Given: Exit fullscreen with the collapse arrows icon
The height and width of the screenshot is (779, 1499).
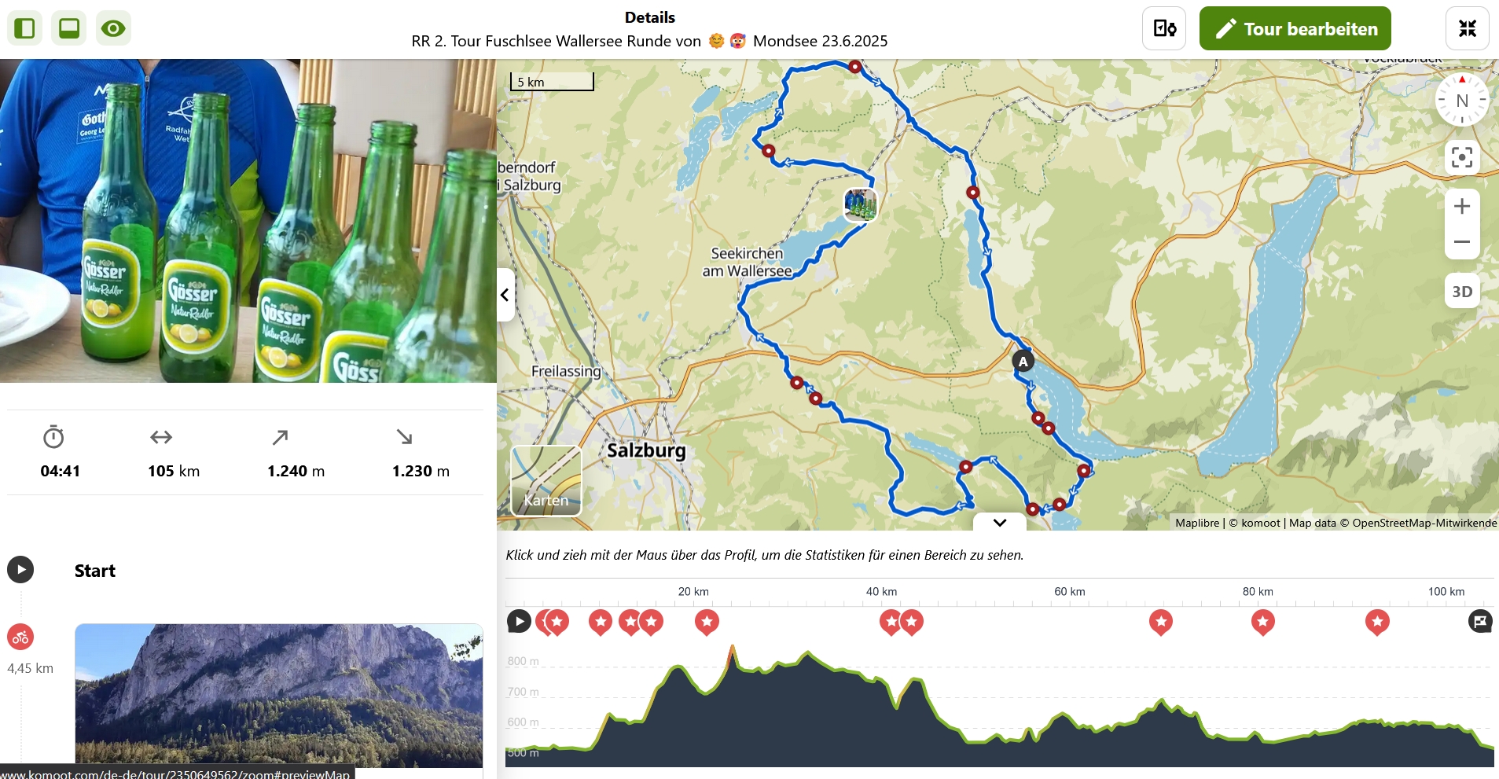Looking at the screenshot, I should (x=1467, y=29).
